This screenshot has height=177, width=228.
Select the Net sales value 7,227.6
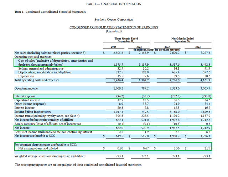pos(205,53)
